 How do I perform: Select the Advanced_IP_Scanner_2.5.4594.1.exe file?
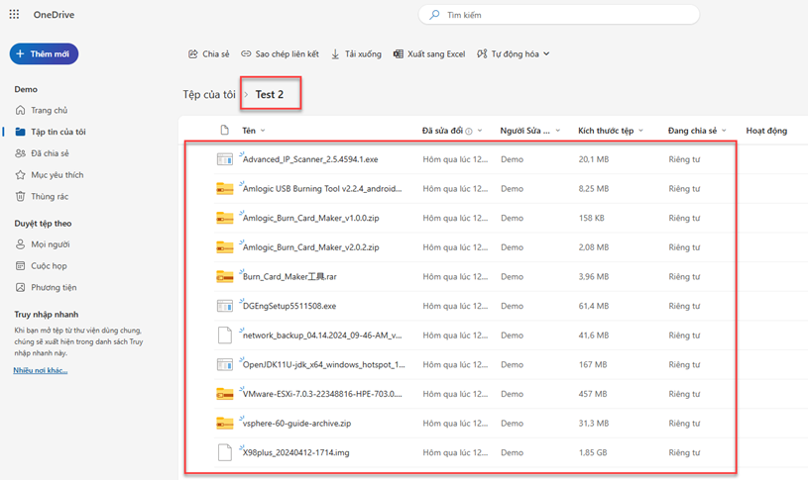[x=310, y=158]
